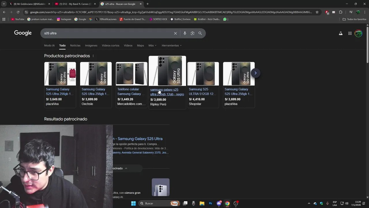Show next sponsored products with the arrow
369x208 pixels.
(255, 73)
